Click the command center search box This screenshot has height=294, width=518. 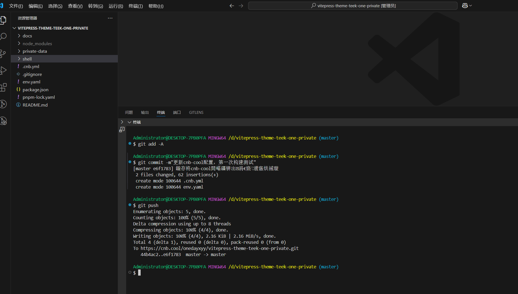[x=353, y=6]
